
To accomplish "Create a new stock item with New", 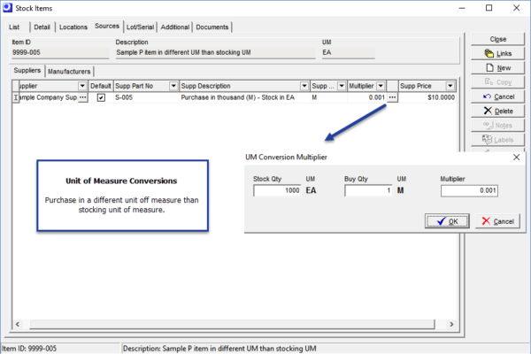I will point(497,68).
